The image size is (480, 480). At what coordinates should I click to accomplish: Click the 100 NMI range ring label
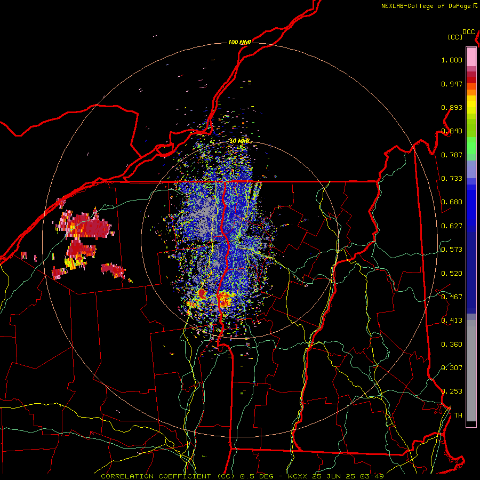[x=239, y=42]
